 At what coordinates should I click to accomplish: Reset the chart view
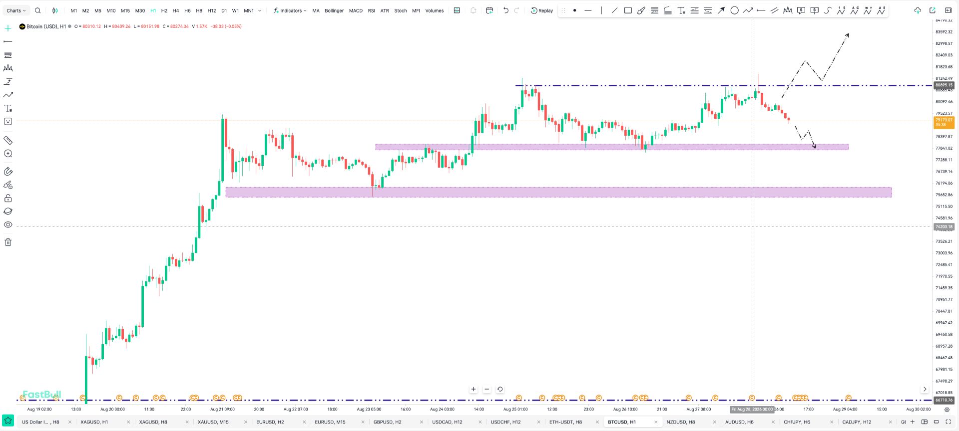pos(500,389)
